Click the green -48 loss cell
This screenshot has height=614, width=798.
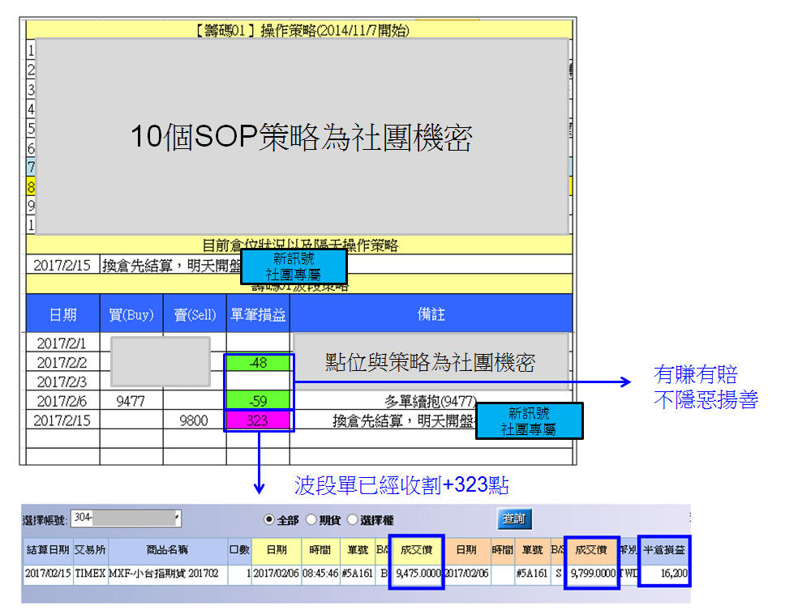(x=258, y=363)
